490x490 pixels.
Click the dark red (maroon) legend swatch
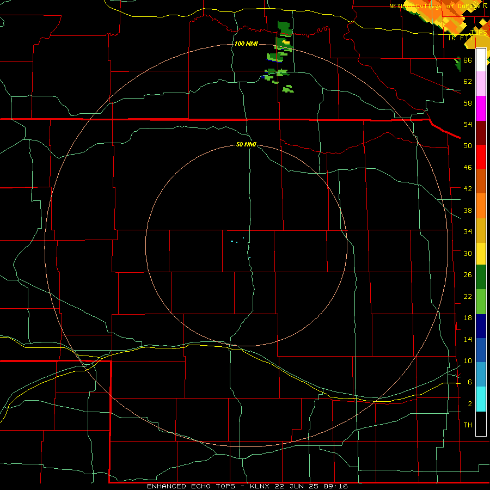pyautogui.click(x=481, y=132)
